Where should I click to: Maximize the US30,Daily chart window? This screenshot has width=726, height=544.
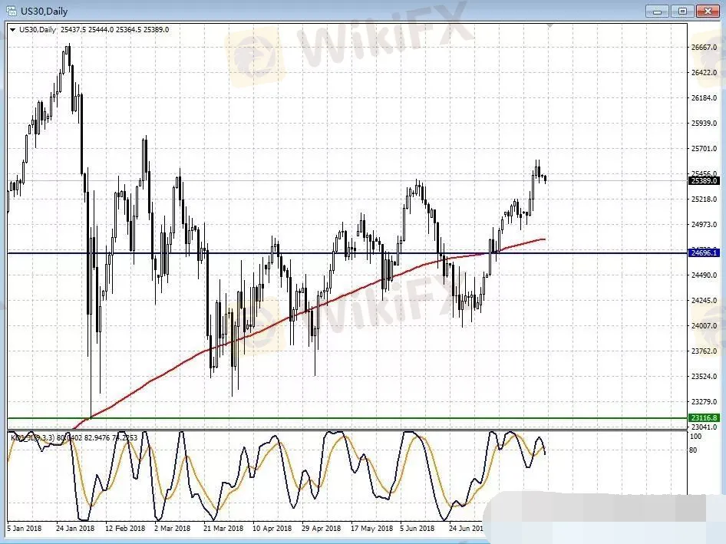coord(682,11)
